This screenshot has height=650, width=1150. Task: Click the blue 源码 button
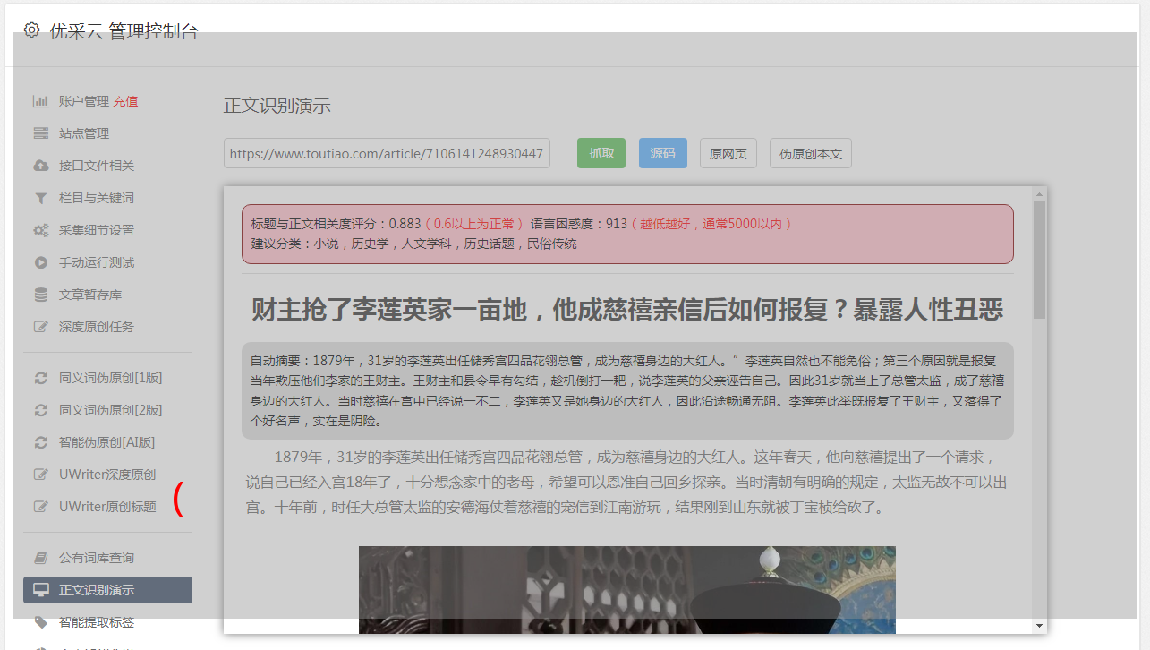coord(663,153)
